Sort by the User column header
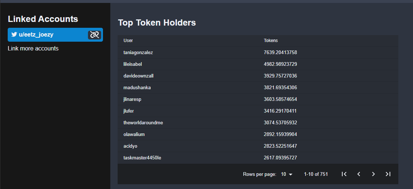Viewport: 413px width, 189px height. 128,41
